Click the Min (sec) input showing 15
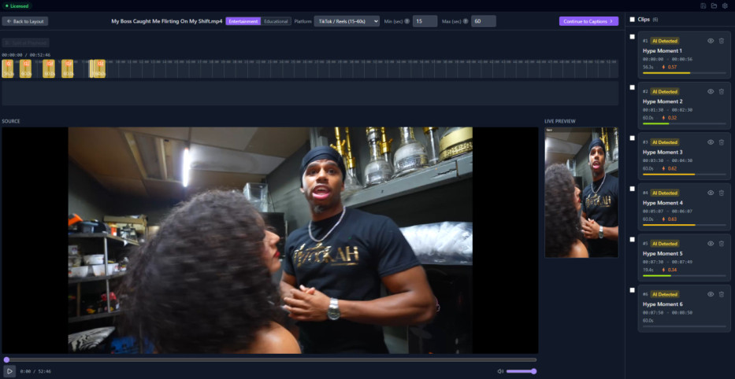 [425, 21]
